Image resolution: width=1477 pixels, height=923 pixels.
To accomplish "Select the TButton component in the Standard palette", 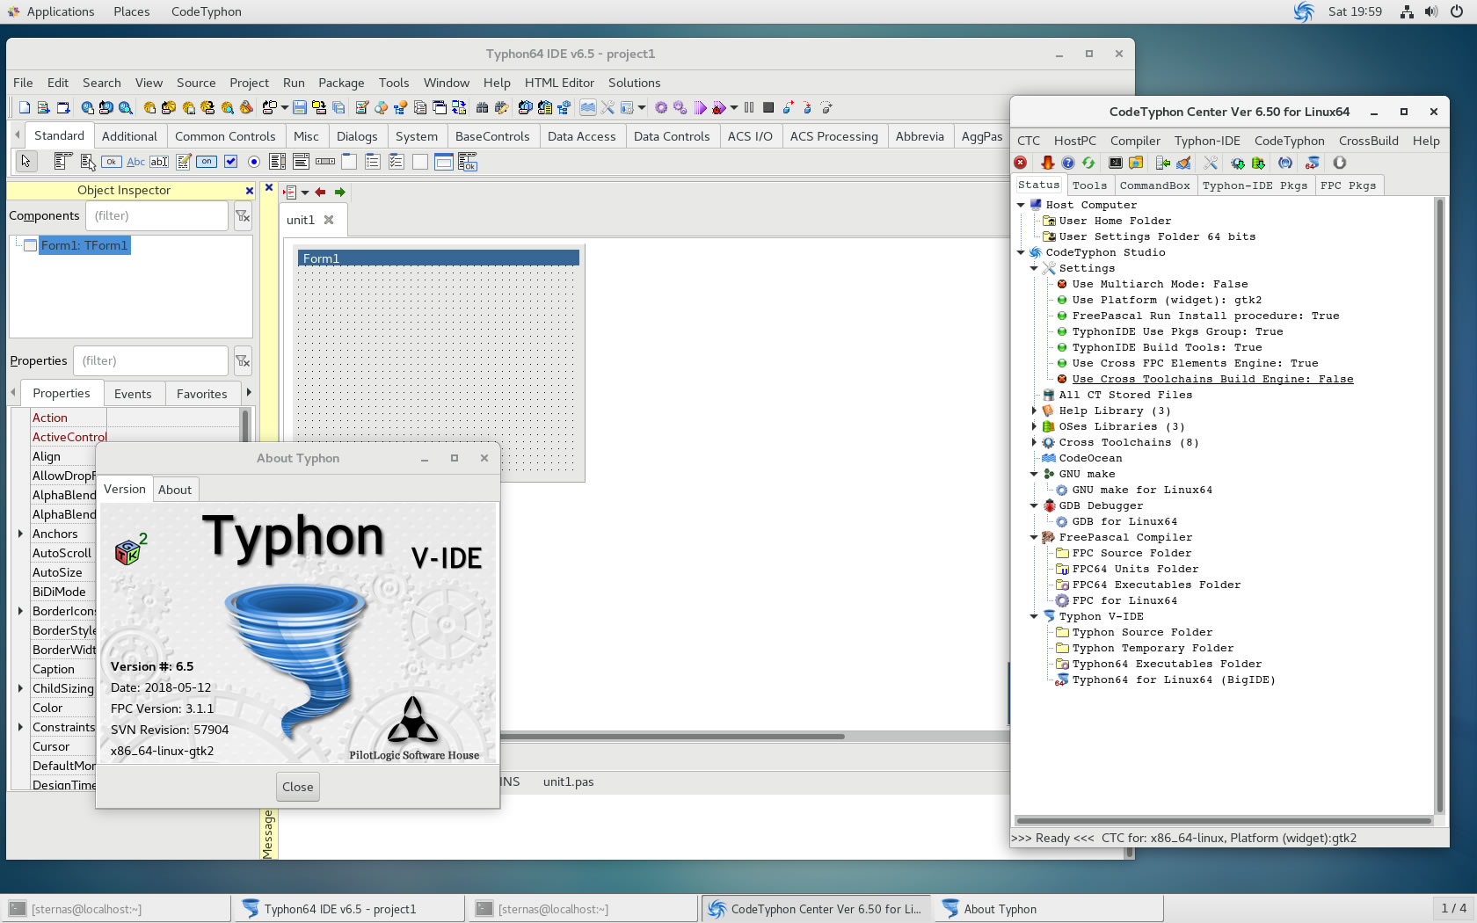I will (112, 162).
